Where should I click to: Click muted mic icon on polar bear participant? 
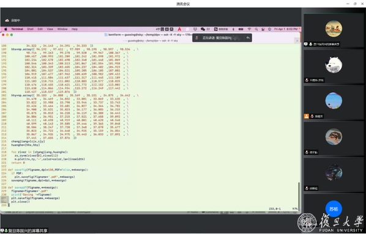(307, 80)
